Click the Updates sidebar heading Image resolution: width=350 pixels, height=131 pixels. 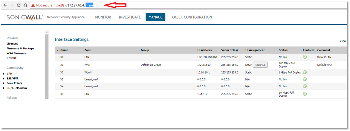coord(12,38)
